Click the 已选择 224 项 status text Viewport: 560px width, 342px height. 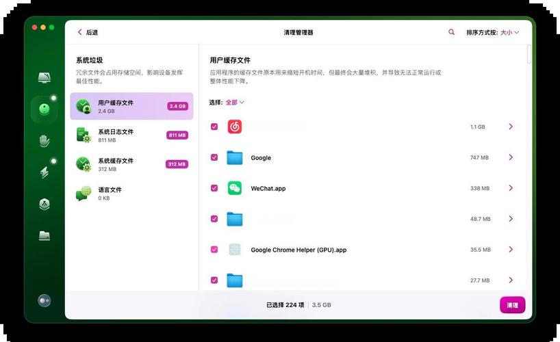[285, 305]
